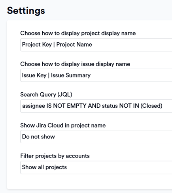
Task: Click the 'Issue Key | Issue Summary' selected value
Action: [56, 75]
